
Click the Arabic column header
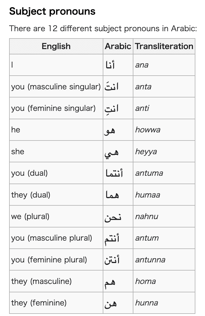coord(118,46)
